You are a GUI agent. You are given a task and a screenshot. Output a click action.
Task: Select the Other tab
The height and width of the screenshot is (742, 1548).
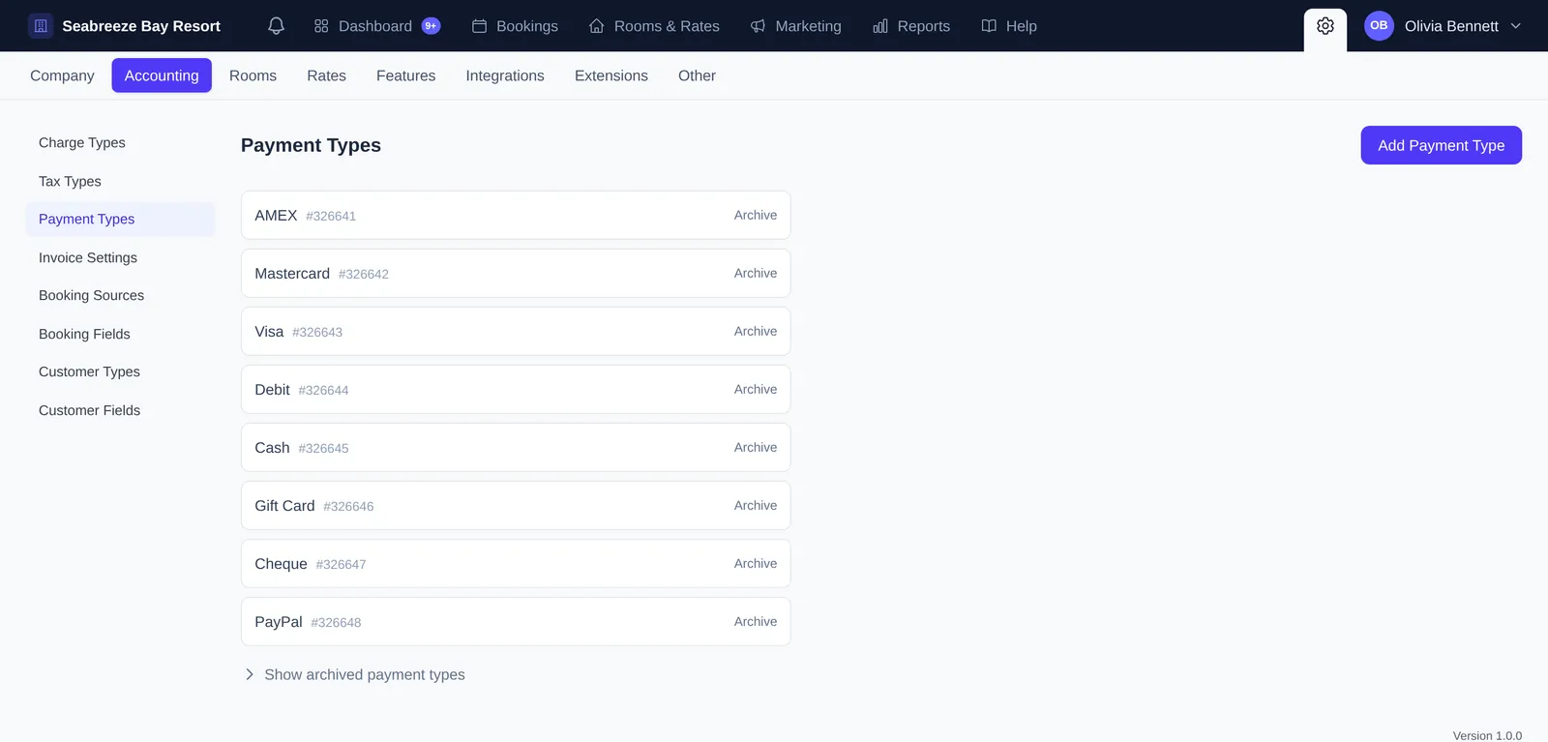point(697,75)
